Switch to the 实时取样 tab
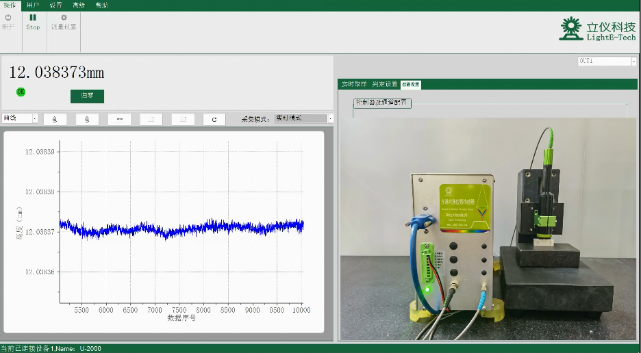This screenshot has width=641, height=353. coord(354,85)
